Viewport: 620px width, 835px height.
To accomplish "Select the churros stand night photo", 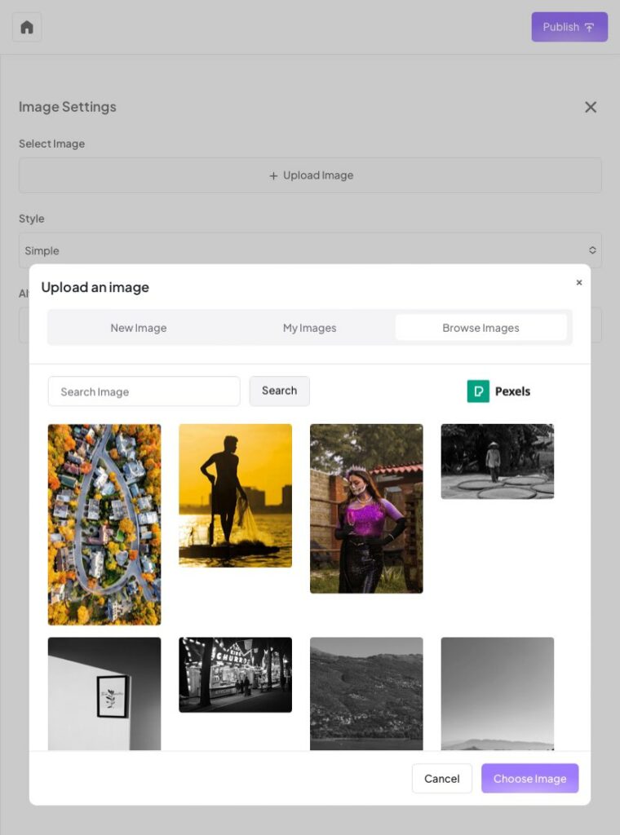I will click(x=235, y=674).
